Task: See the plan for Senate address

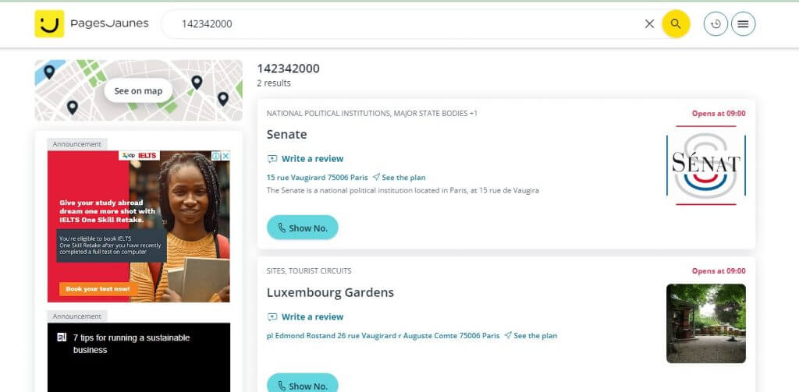Action: point(403,178)
